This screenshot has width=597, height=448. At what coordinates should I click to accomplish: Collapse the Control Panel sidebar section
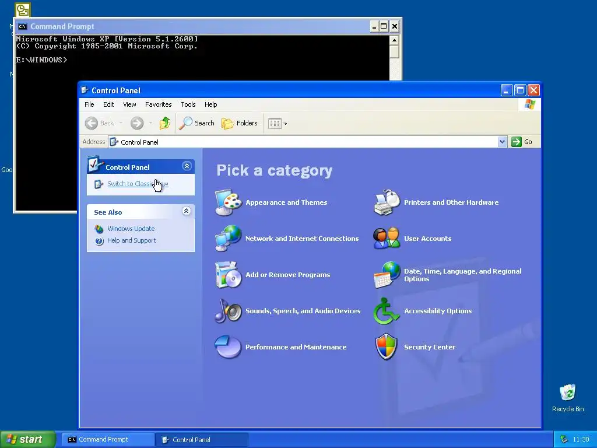click(x=187, y=166)
